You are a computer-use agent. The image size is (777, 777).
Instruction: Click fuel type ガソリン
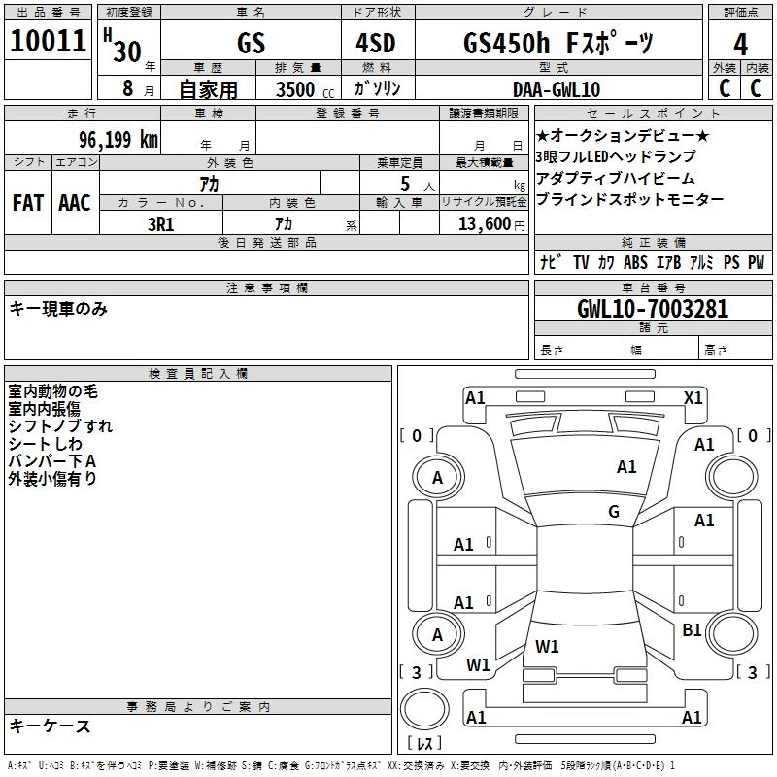[x=377, y=88]
